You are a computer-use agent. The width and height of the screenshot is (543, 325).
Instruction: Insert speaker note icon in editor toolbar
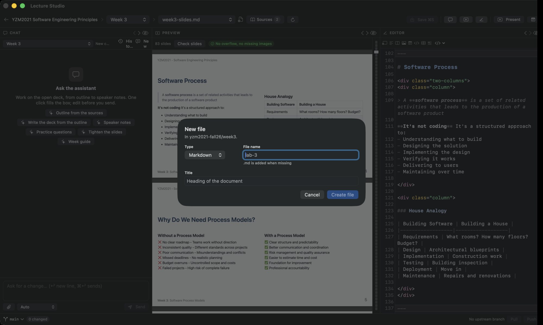410,43
